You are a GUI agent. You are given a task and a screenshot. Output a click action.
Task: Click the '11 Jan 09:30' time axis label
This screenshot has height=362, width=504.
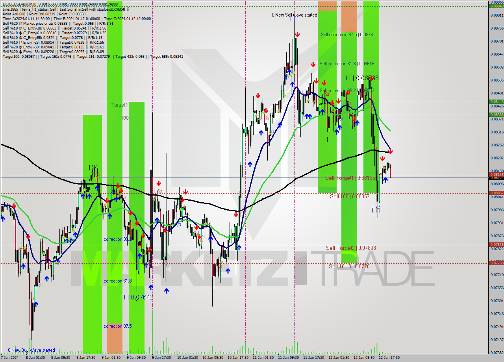tap(288, 358)
